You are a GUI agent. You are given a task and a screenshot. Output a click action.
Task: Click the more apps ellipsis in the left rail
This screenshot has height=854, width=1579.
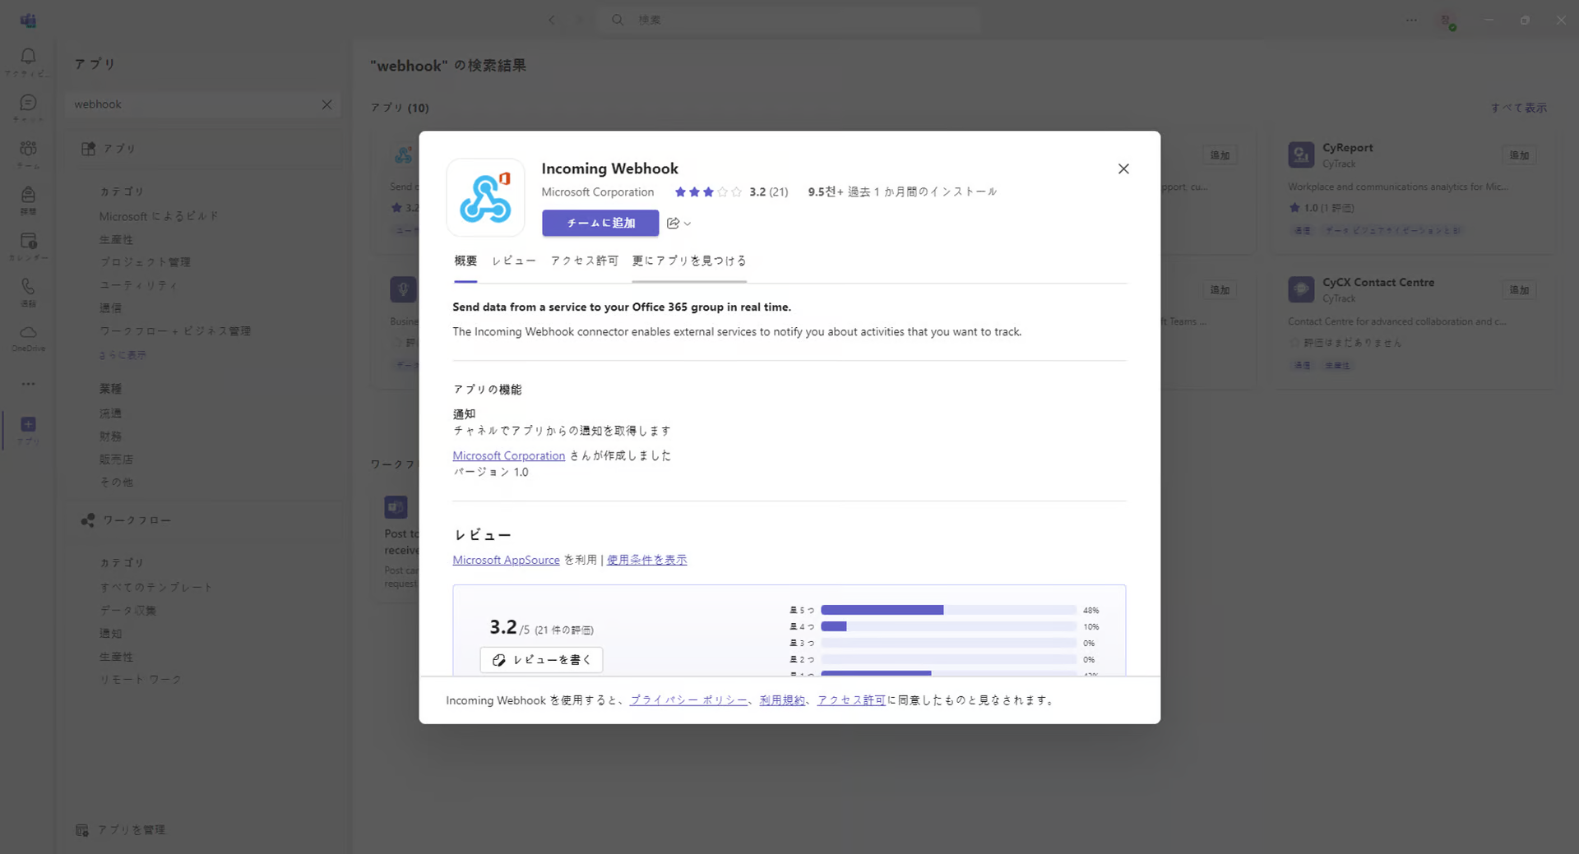click(x=28, y=384)
